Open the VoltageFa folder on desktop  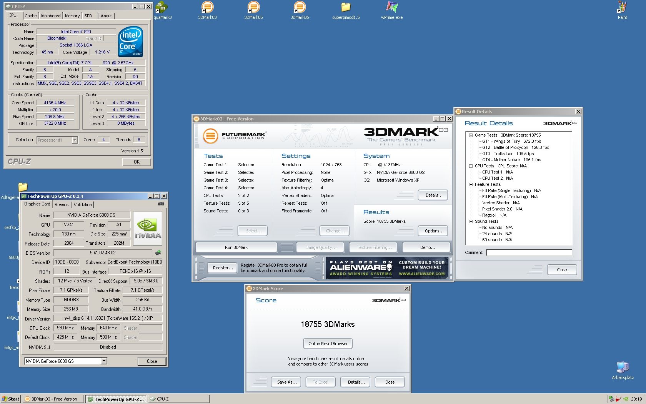(x=23, y=187)
